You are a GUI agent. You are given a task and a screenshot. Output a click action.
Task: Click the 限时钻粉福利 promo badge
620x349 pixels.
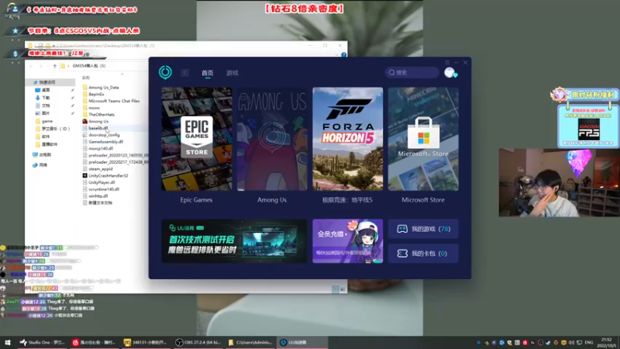[585, 95]
